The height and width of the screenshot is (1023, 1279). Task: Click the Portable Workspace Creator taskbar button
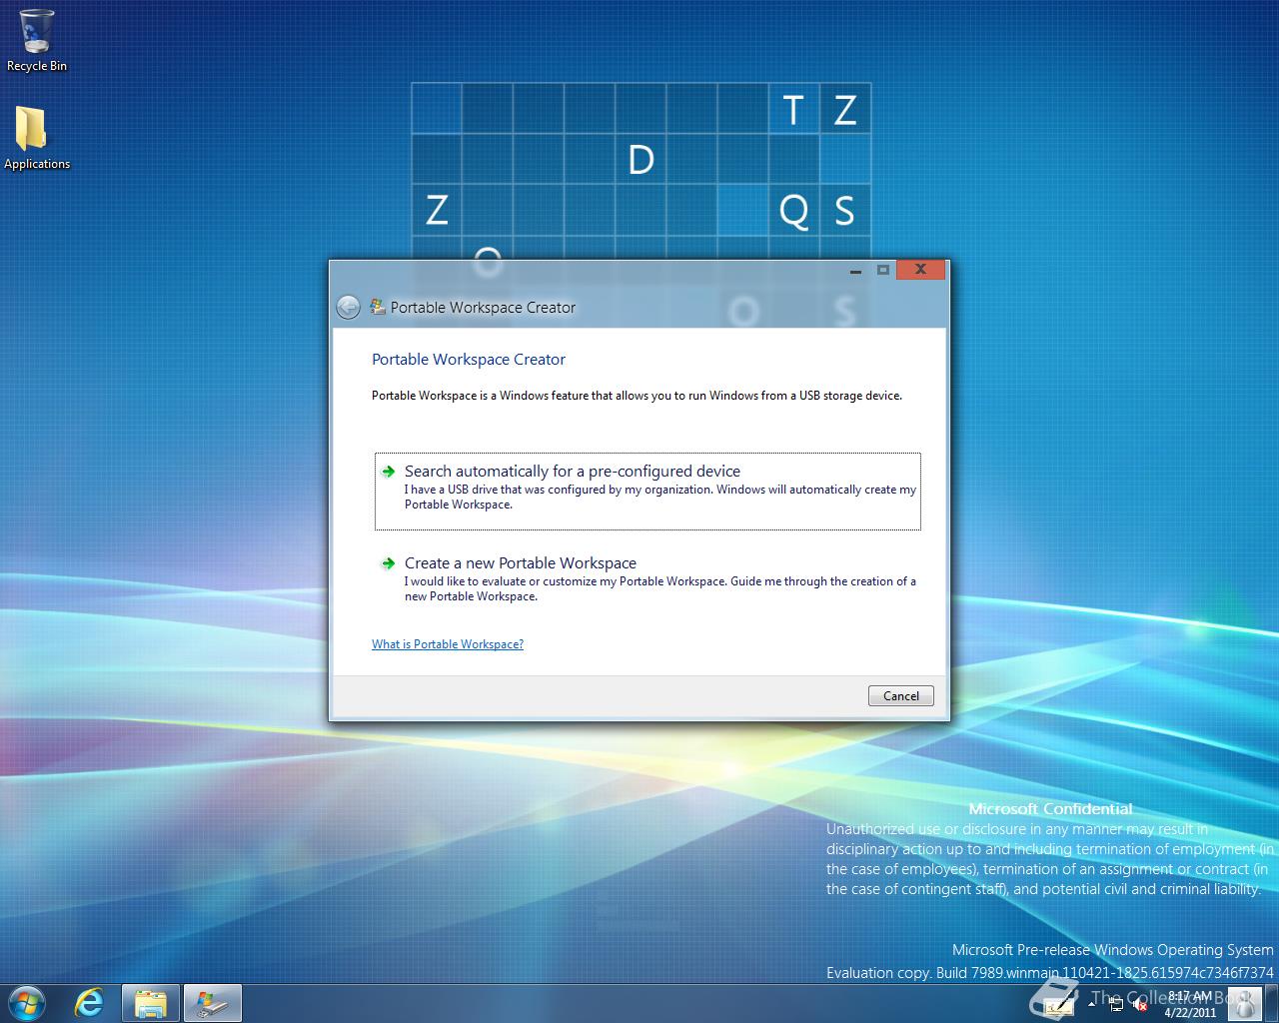(213, 1003)
